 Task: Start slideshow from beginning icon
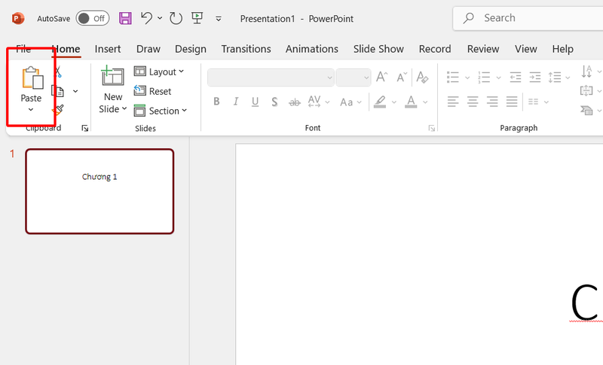pyautogui.click(x=197, y=18)
